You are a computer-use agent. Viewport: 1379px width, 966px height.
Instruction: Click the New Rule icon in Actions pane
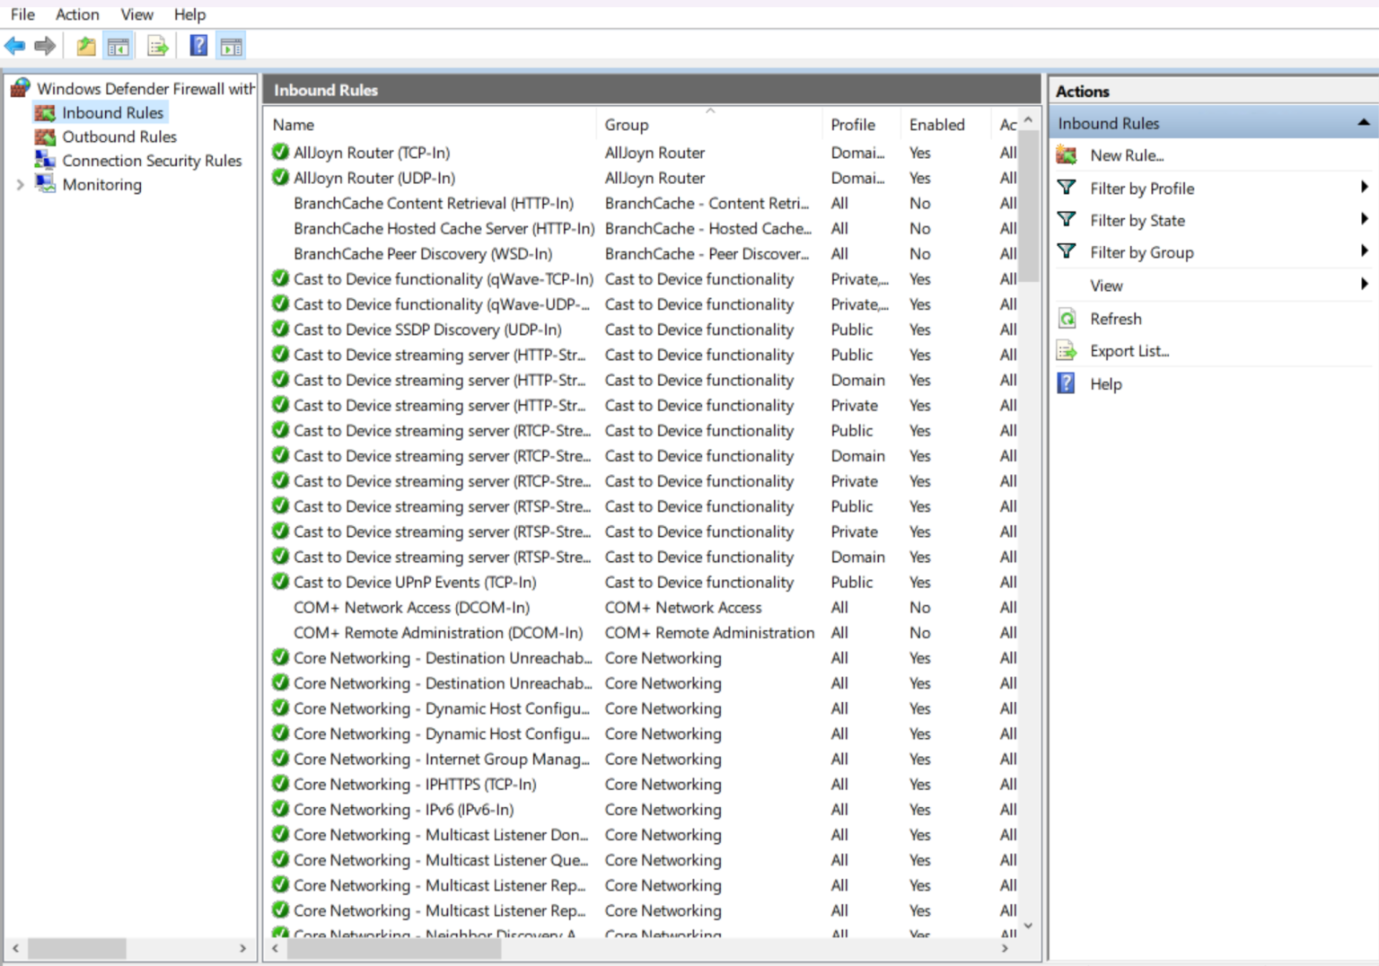pos(1067,154)
